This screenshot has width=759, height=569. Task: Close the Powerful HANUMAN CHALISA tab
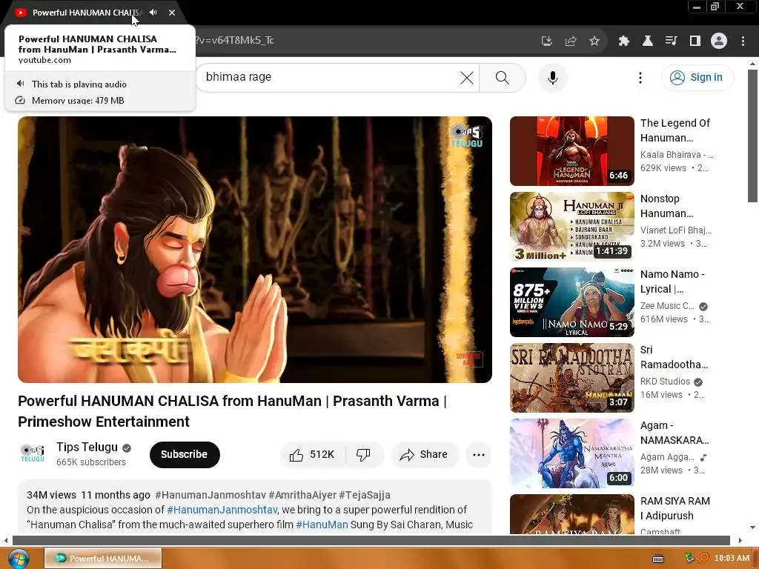tap(172, 13)
